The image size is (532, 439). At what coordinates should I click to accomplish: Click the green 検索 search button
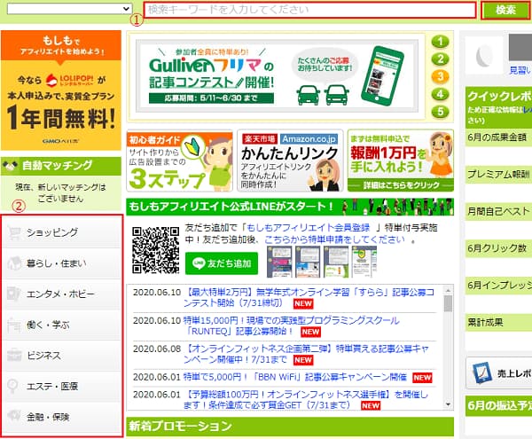[505, 10]
